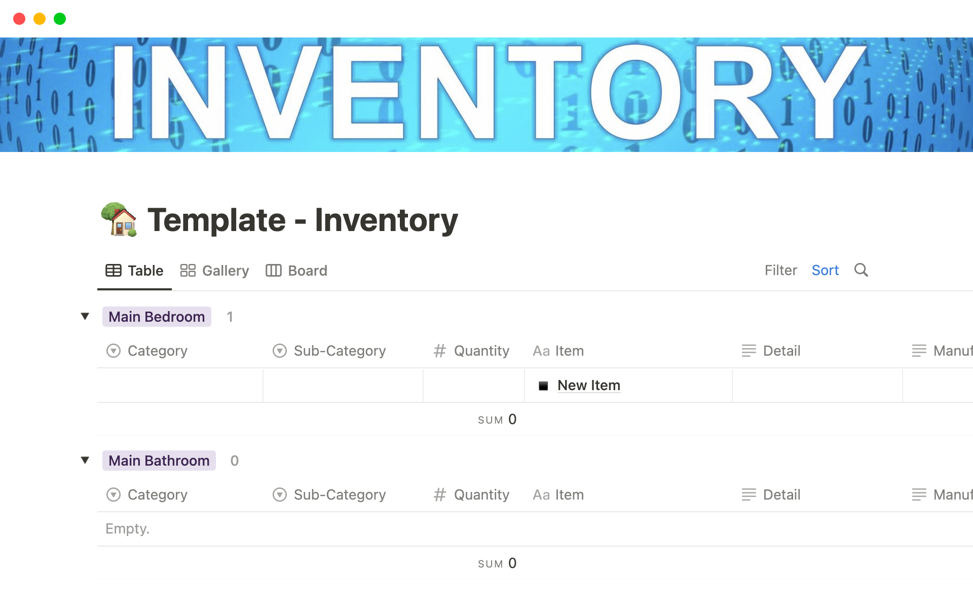Click the Gallery view icon

[188, 271]
